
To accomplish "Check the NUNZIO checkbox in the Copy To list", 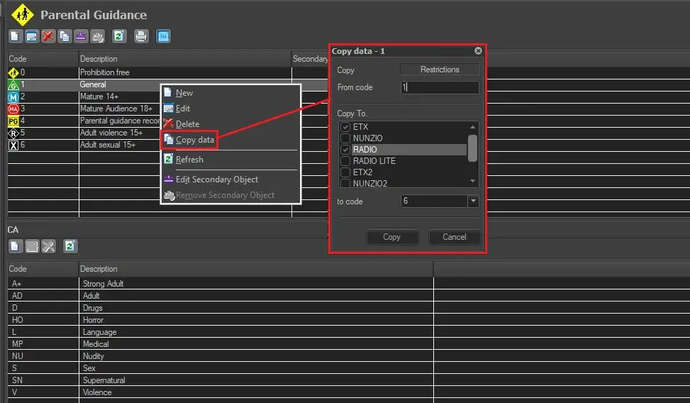I will pos(345,138).
